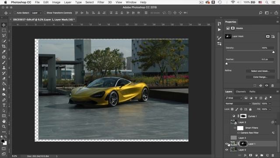Image resolution: width=280 pixels, height=158 pixels.
Task: Switch to the Channels tab
Action: point(241,92)
